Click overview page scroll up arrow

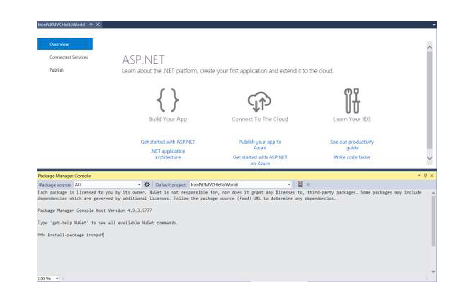coord(430,47)
